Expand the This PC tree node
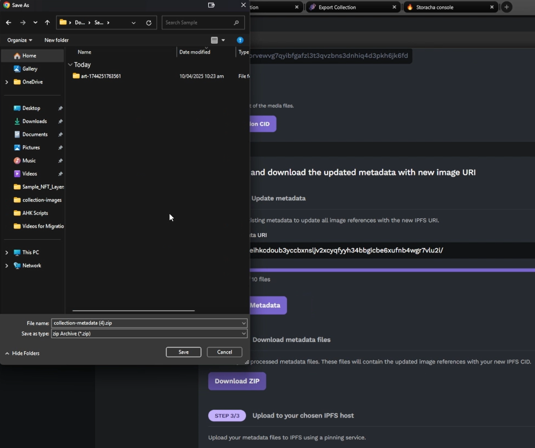The height and width of the screenshot is (448, 535). pos(7,252)
